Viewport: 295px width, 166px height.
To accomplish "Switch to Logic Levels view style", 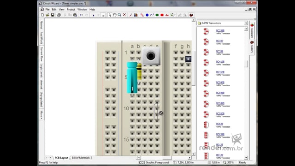I will [41, 71].
